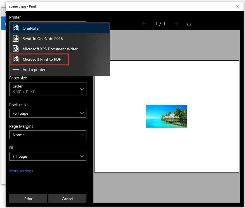The width and height of the screenshot is (245, 208).
Task: Click the OneNote printer icon
Action: 16,28
